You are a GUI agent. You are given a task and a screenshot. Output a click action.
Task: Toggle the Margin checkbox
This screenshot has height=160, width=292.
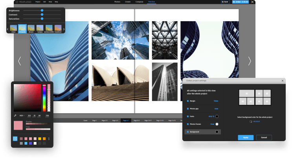188,101
